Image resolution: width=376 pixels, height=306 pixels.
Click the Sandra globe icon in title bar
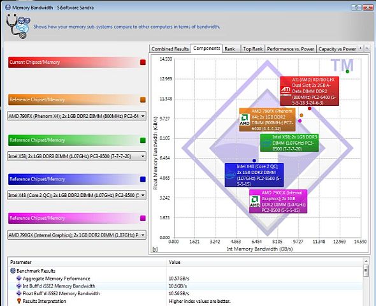[x=8, y=7]
